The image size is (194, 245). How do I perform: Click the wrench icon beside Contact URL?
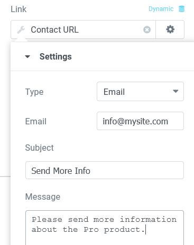tap(21, 30)
